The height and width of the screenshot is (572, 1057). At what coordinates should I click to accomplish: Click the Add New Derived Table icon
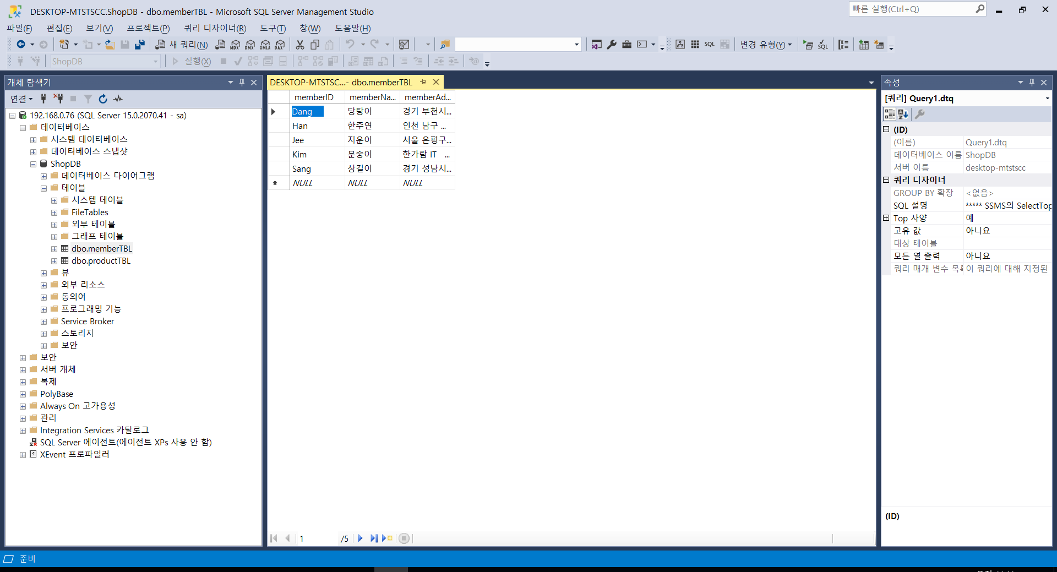click(879, 45)
